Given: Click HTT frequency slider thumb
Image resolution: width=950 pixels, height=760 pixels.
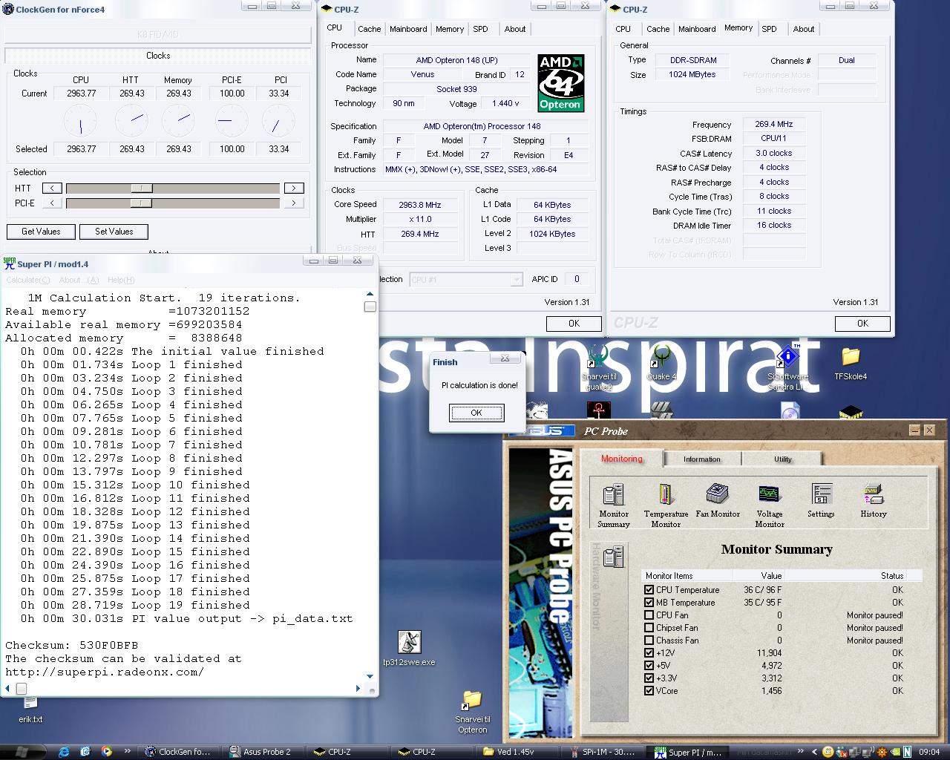Looking at the screenshot, I should coord(141,189).
